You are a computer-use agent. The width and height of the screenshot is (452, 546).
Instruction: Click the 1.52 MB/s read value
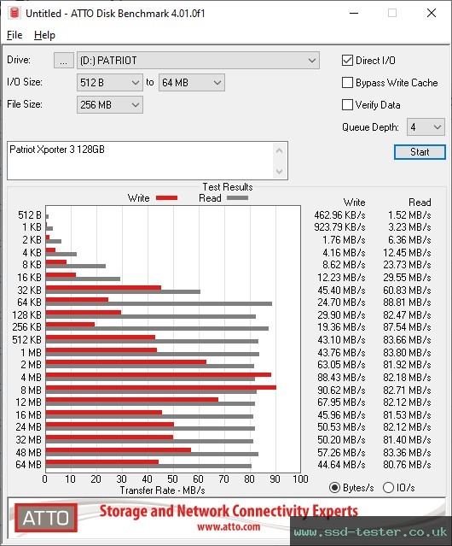[409, 215]
